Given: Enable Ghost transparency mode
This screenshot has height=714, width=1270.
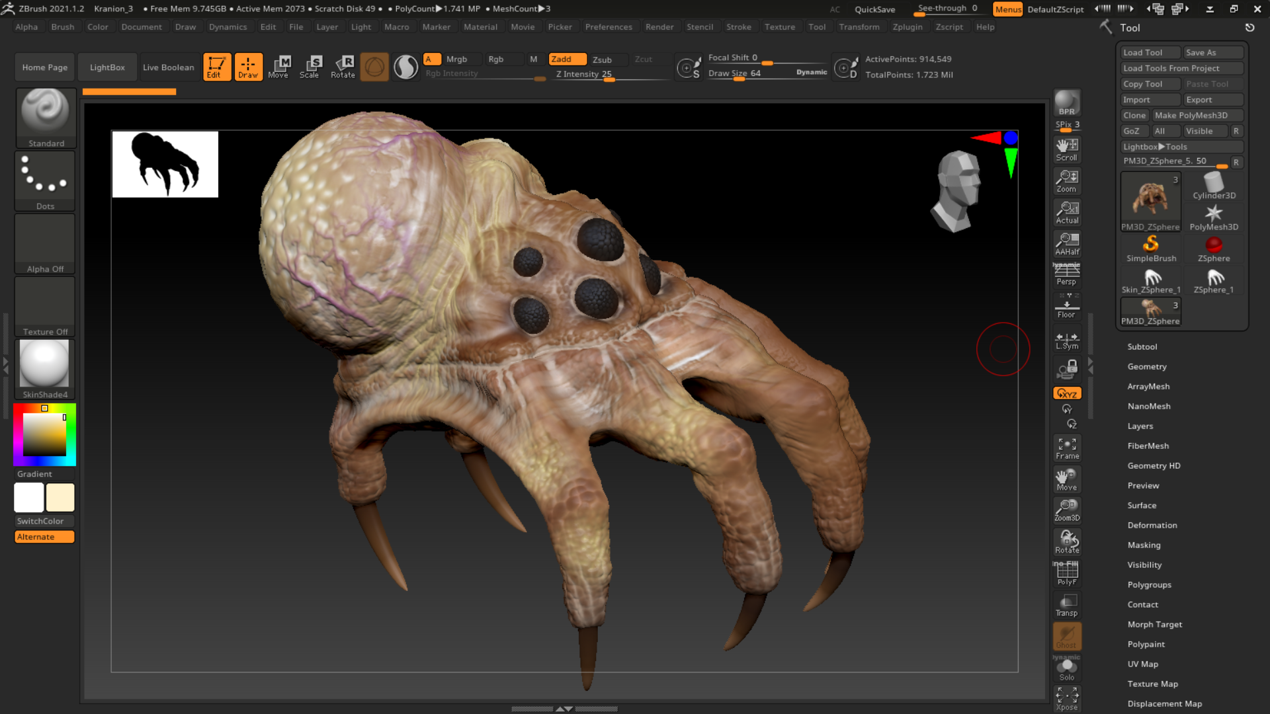Looking at the screenshot, I should 1067,637.
